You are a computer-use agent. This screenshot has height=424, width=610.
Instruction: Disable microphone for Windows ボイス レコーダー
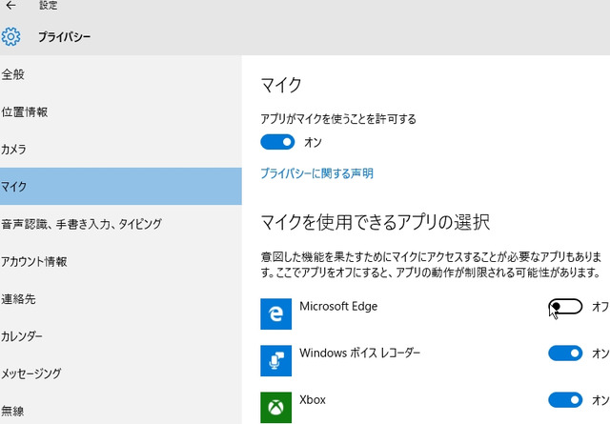point(565,353)
